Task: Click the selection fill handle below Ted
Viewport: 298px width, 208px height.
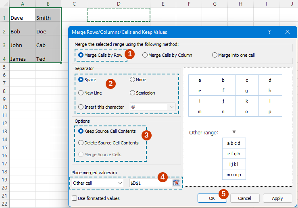Action: [61, 62]
